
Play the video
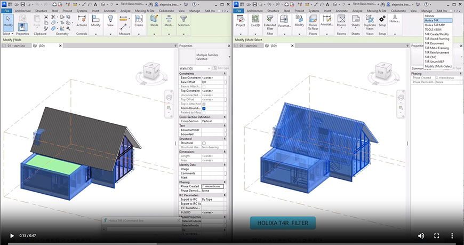pos(12,236)
